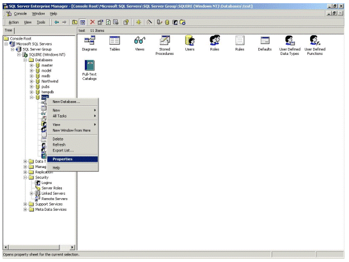Choose Help in the context menu
Image resolution: width=349 pixels, height=262 pixels.
coord(73,167)
